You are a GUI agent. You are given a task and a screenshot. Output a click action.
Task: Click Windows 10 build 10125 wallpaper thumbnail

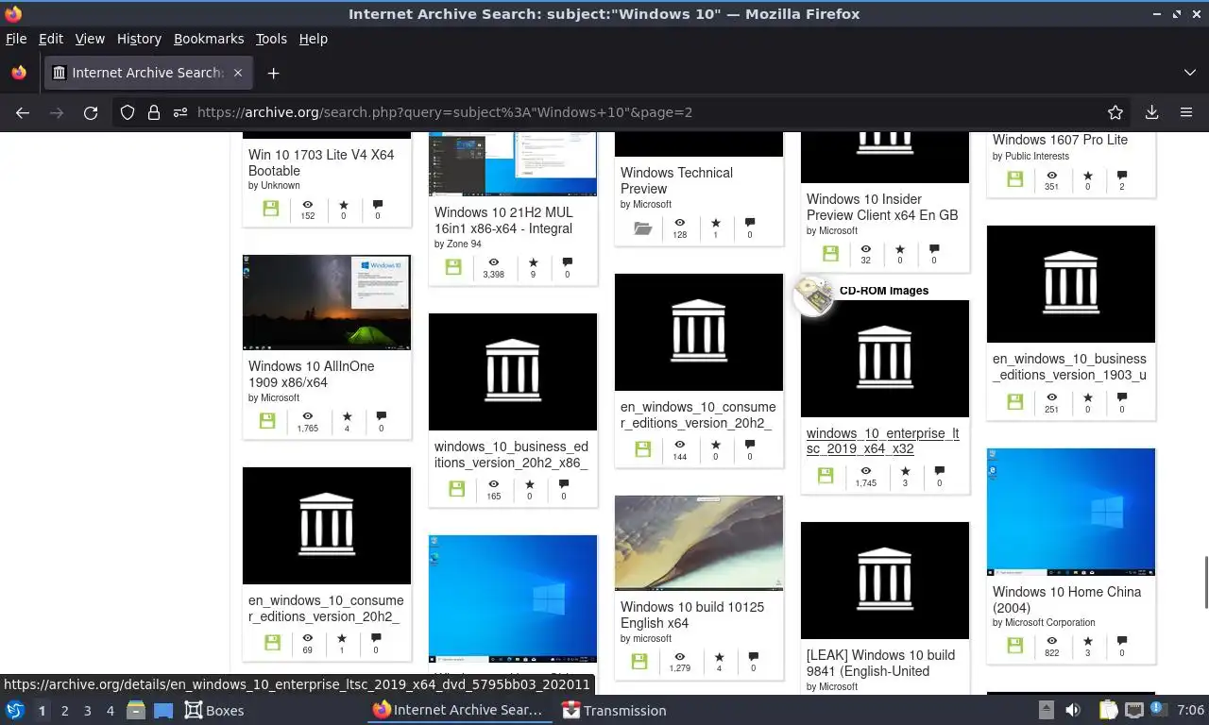point(699,543)
